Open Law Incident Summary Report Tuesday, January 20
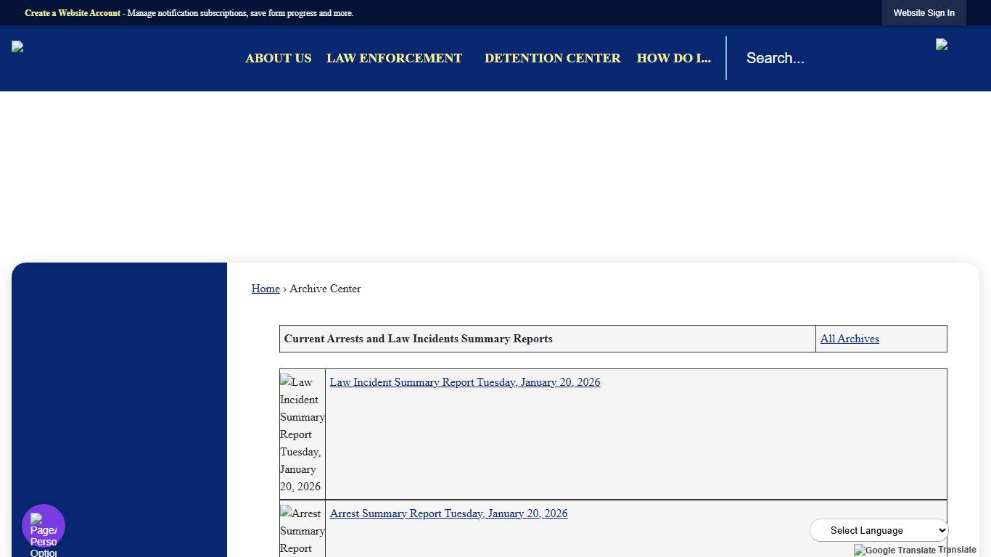Screen dimensions: 991x557 (464, 382)
